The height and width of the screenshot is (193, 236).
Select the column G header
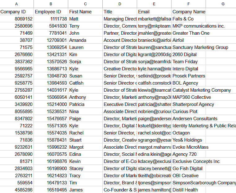tap(223, 4)
